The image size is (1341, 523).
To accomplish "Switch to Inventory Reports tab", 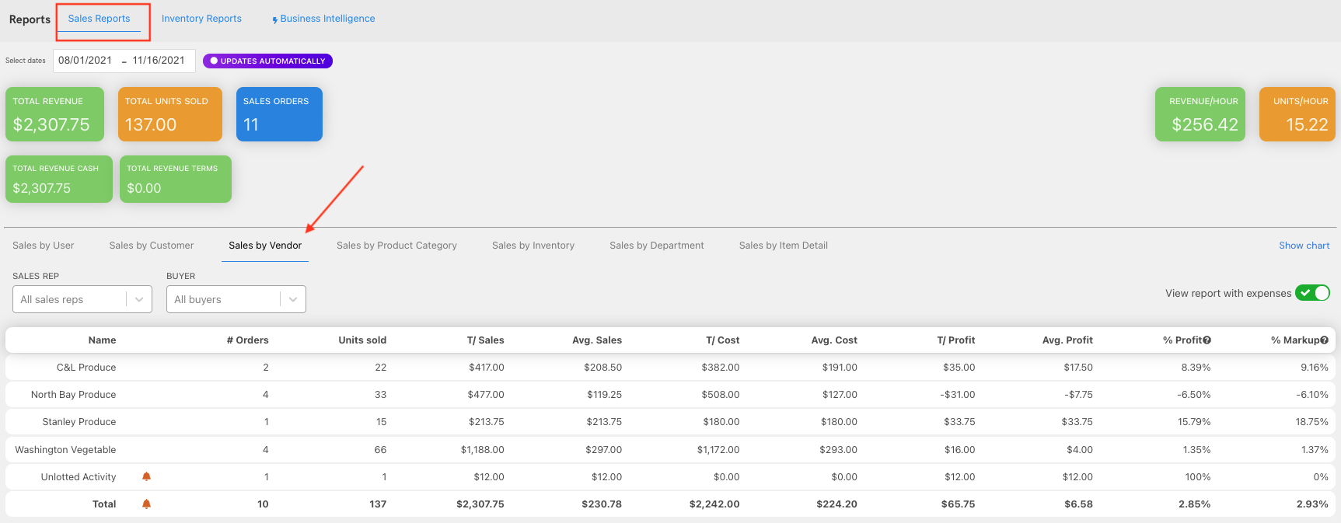I will pos(201,19).
